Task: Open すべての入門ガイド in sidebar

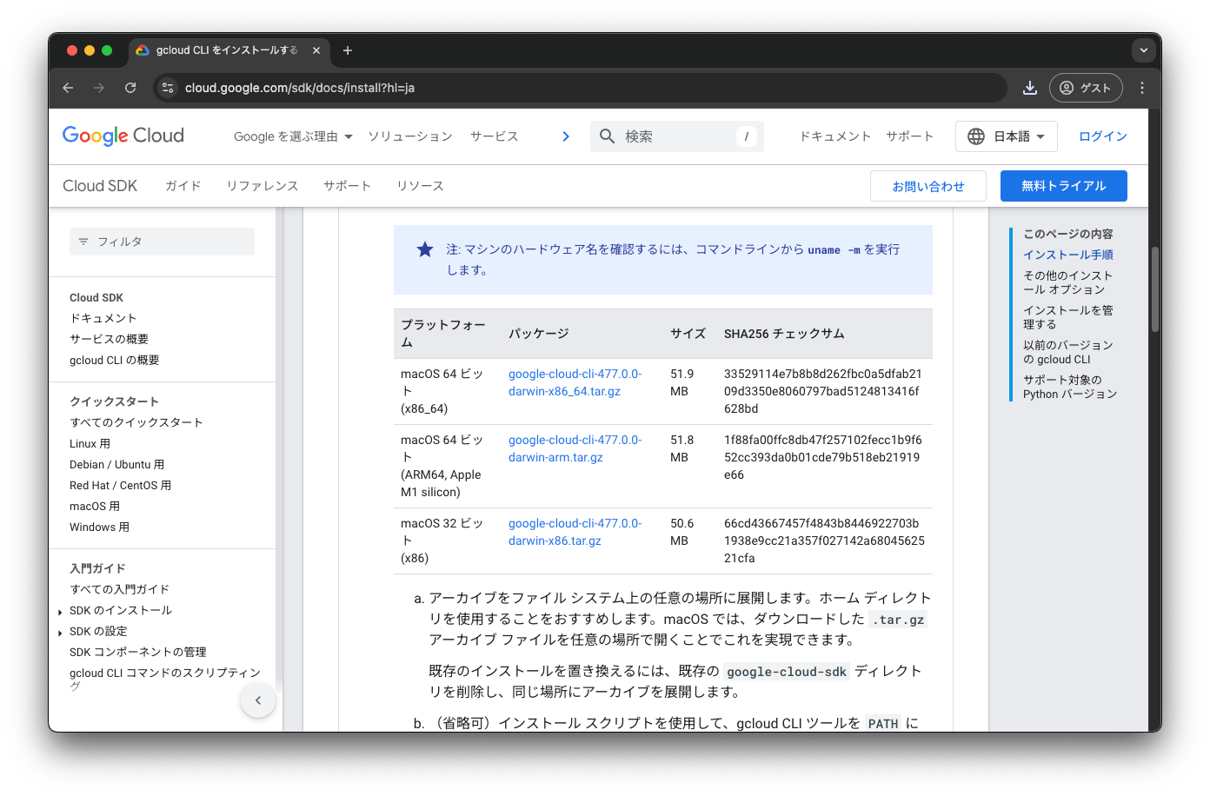Action: tap(120, 589)
